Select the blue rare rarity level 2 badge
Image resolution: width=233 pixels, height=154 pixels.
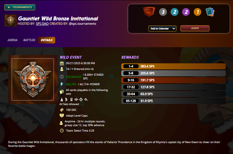point(175,12)
